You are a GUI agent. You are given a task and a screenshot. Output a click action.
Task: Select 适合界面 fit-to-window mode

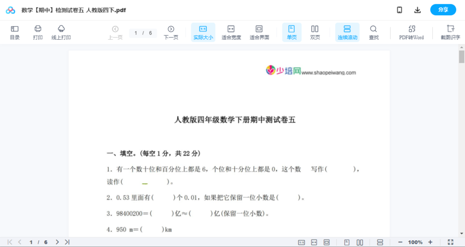coord(259,32)
